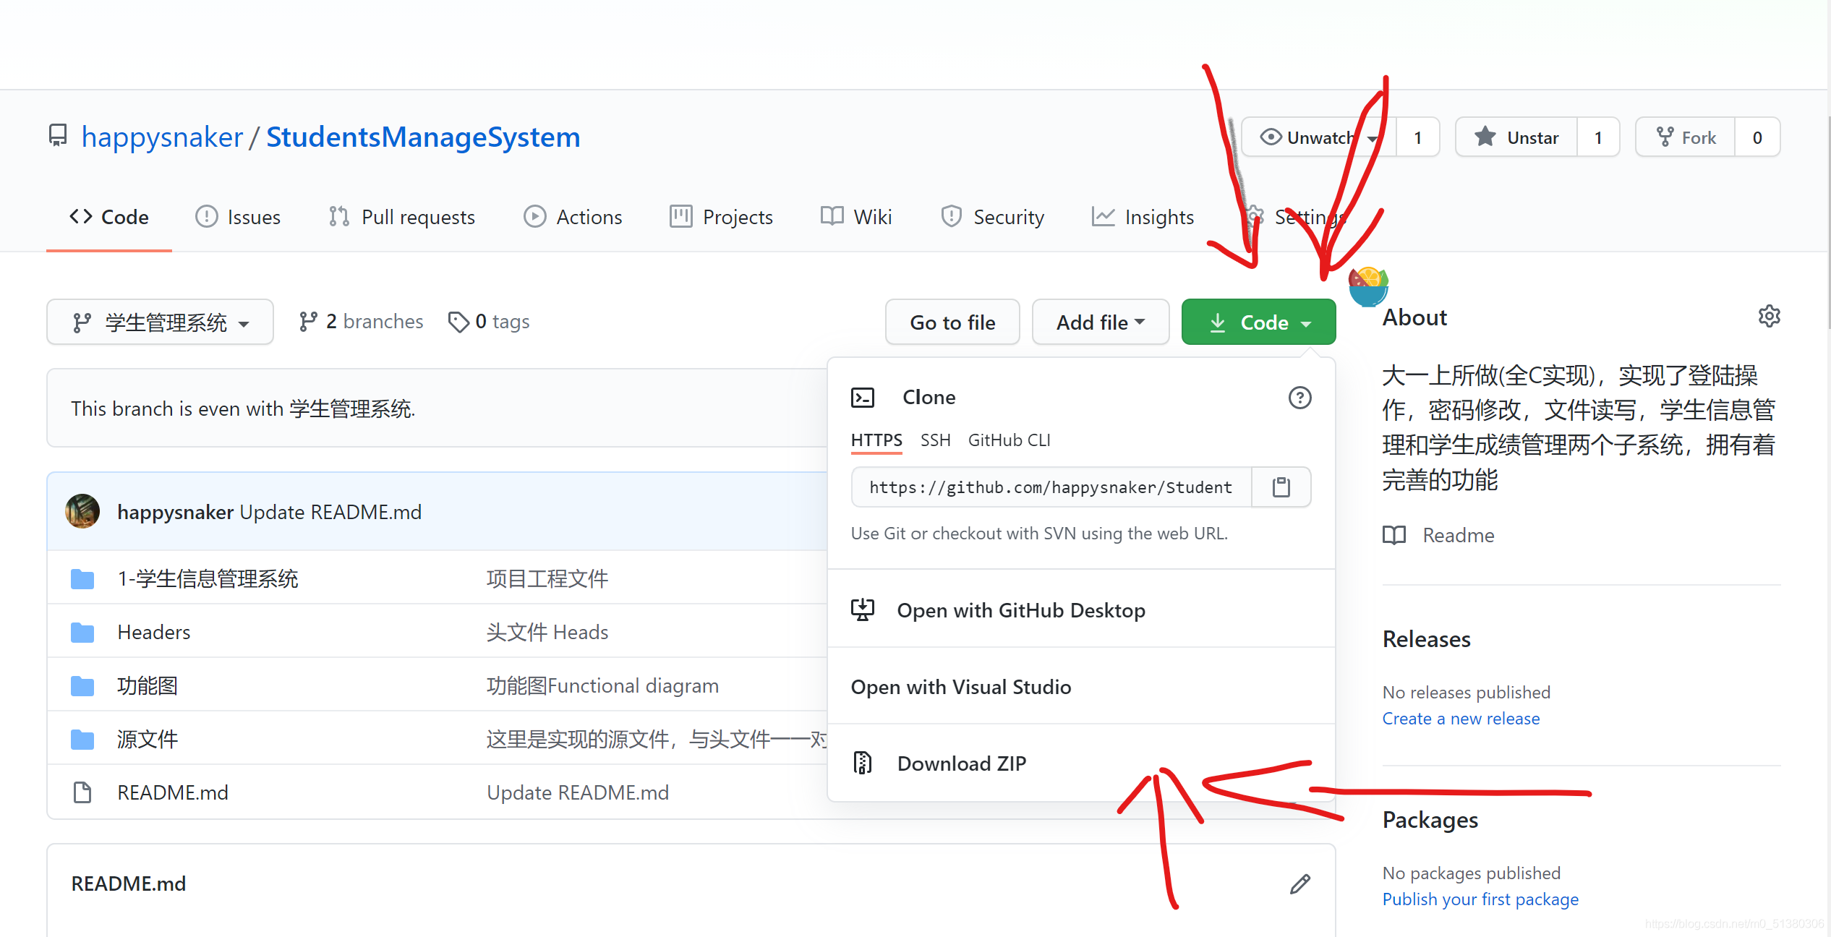Expand the 学生管理系统 branch dropdown

160,322
